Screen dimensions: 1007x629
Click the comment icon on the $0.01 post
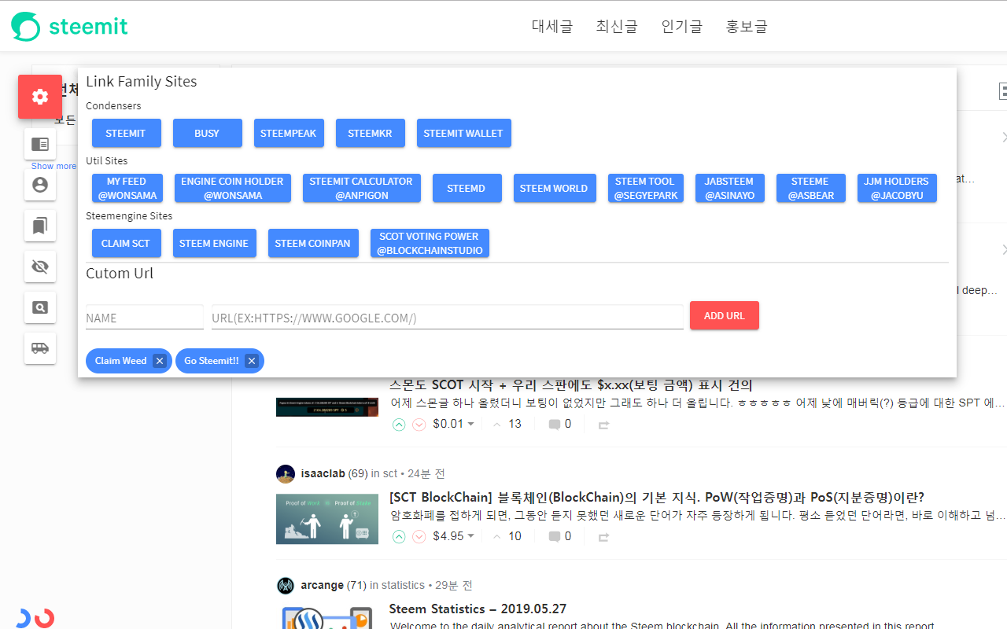click(x=555, y=425)
